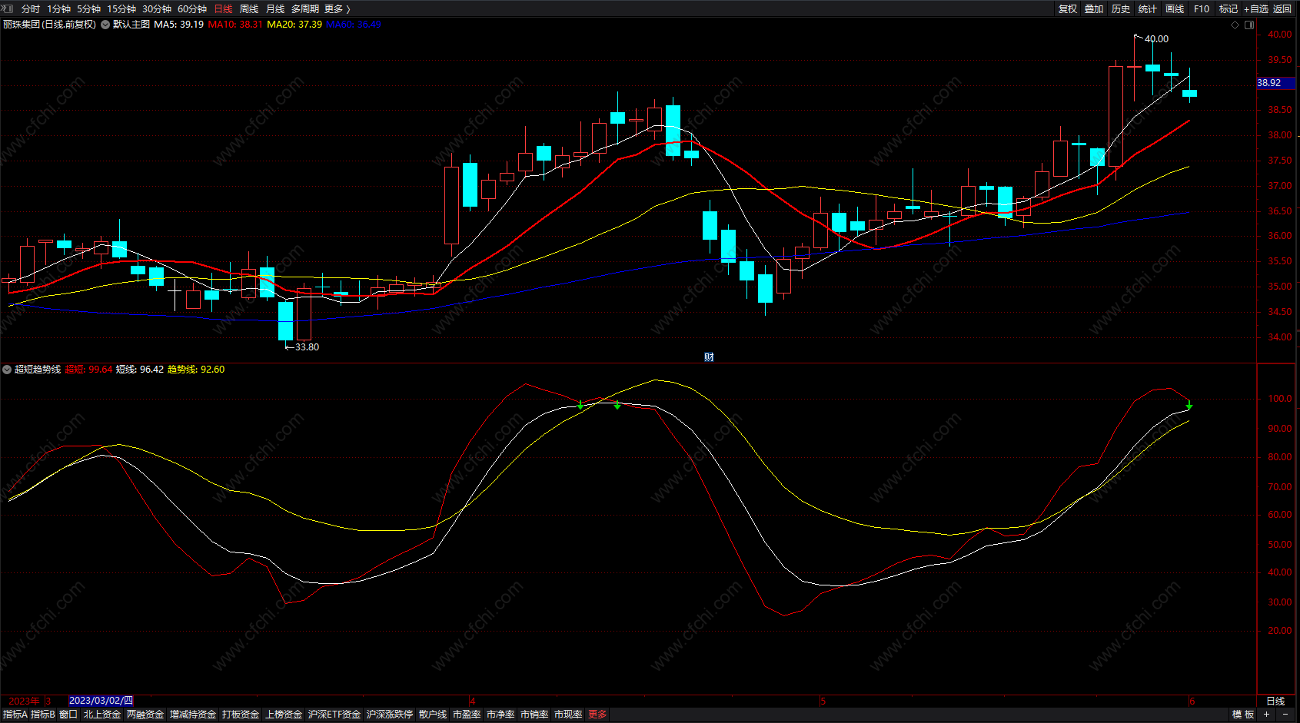Open the 超短趋势线 indicator dropdown arrow

(7, 370)
